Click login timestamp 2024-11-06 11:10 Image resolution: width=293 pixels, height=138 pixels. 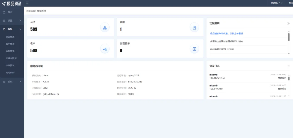[278, 96]
